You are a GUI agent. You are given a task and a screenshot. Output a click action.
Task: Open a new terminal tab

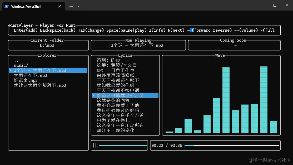71,6
